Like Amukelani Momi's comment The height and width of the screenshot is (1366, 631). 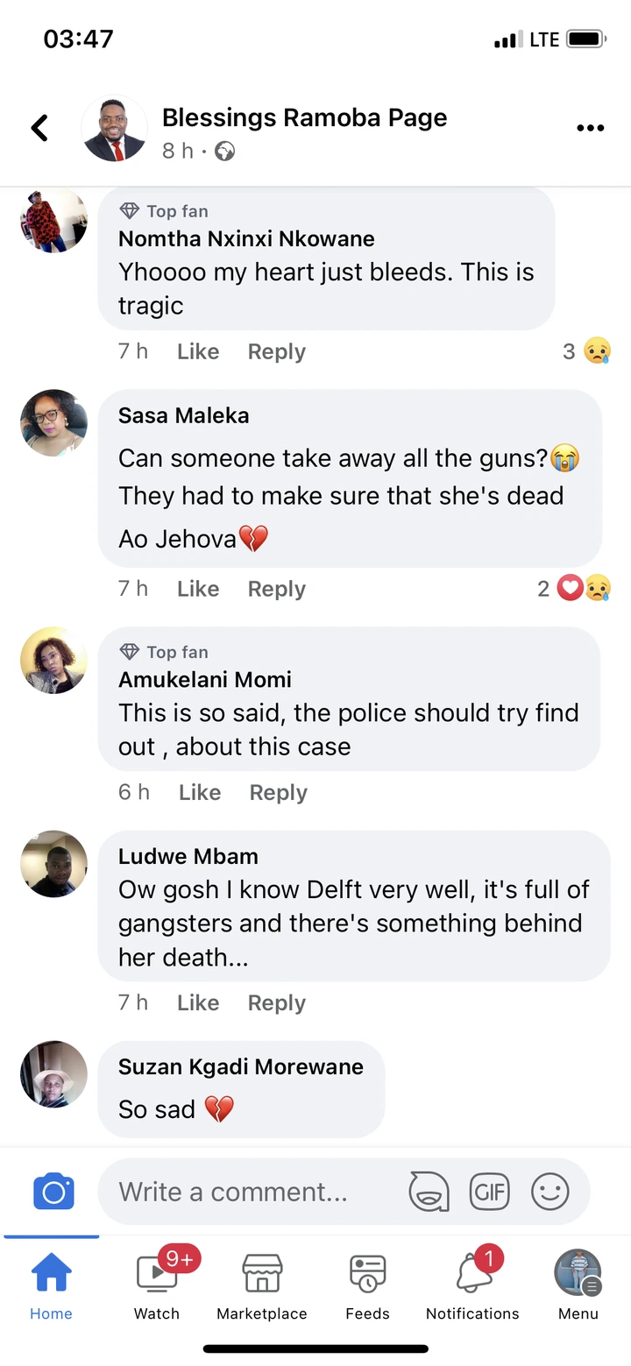[200, 792]
